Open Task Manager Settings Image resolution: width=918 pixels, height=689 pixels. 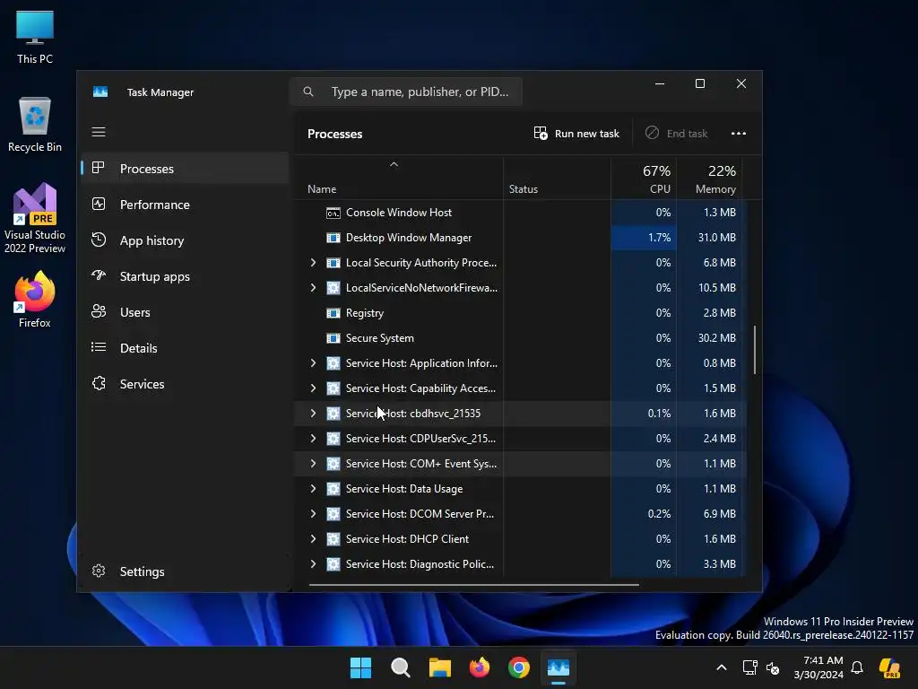(x=185, y=571)
